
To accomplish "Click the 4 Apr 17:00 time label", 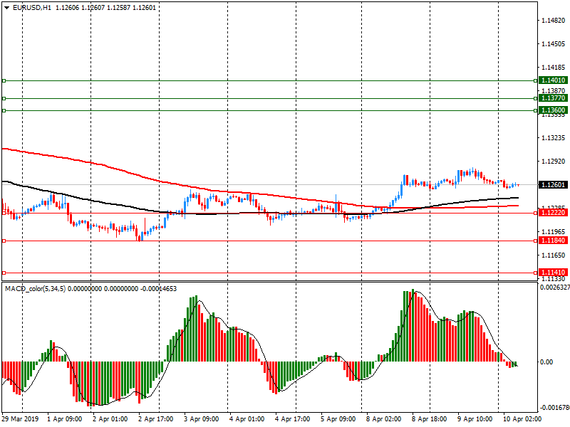I will 293,419.
